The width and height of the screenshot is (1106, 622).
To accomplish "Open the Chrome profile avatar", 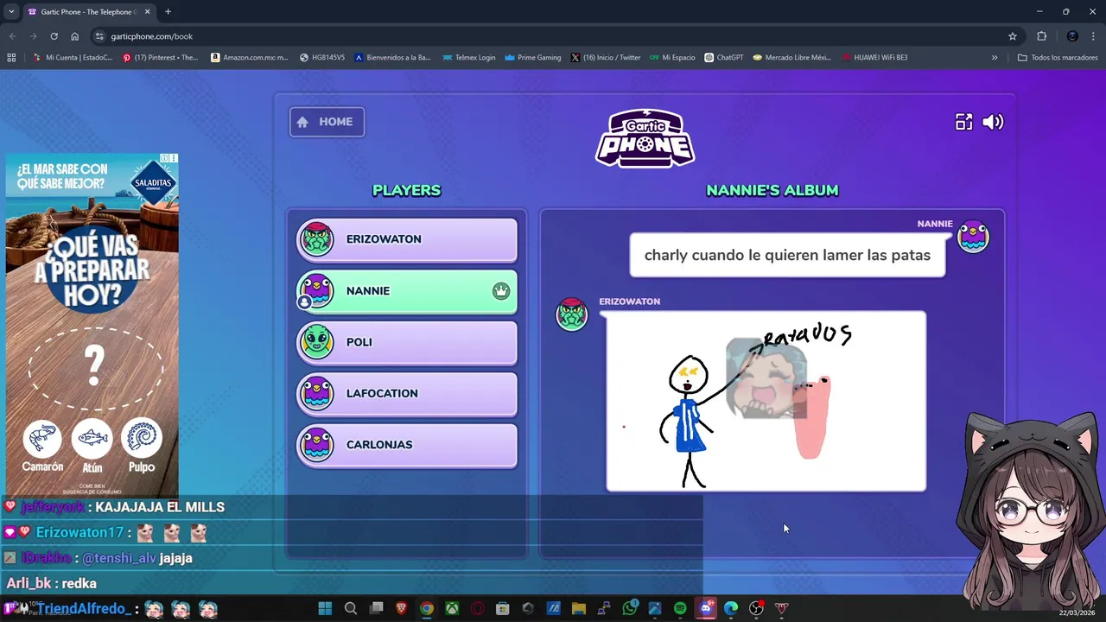I will tap(1072, 36).
